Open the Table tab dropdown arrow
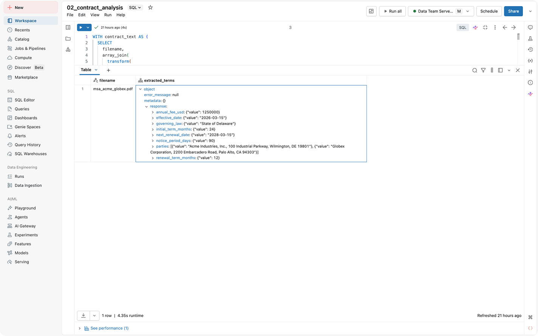This screenshot has height=336, width=538. 96,70
